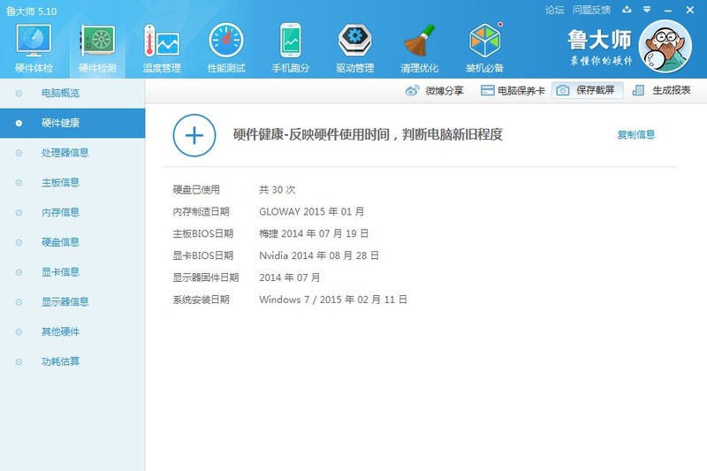Minimize the 鲁大师 window
The image size is (707, 471).
pyautogui.click(x=668, y=10)
